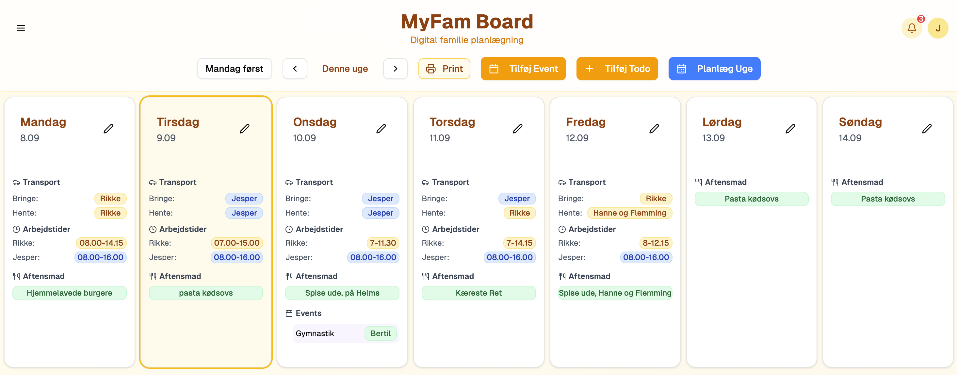Click the Denne uge label
Viewport: 957px width, 375px height.
coord(345,69)
